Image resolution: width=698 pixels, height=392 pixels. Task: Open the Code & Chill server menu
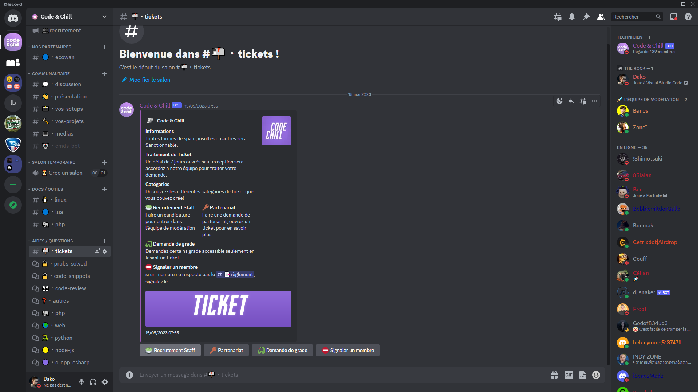(69, 17)
